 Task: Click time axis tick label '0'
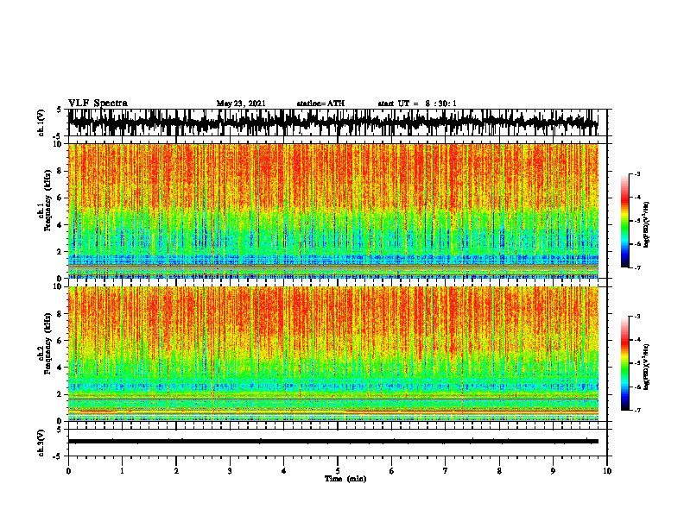tap(68, 471)
